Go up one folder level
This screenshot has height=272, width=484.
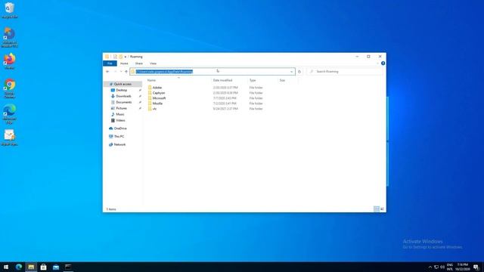tap(126, 72)
